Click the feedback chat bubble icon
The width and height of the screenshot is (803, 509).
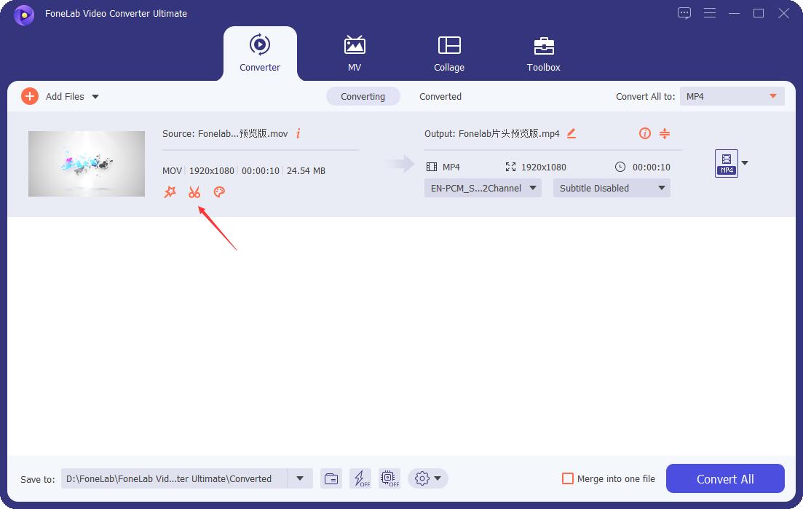(x=684, y=13)
